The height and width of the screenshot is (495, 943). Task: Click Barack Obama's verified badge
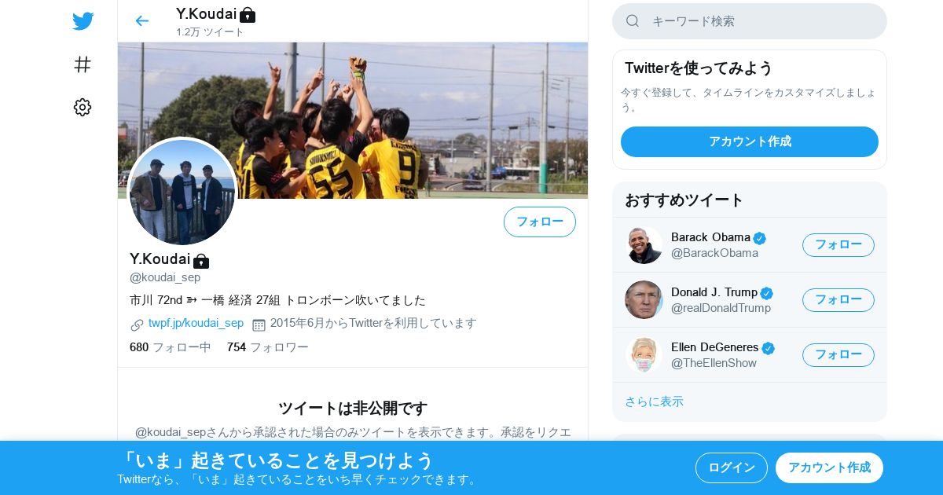[x=759, y=238]
